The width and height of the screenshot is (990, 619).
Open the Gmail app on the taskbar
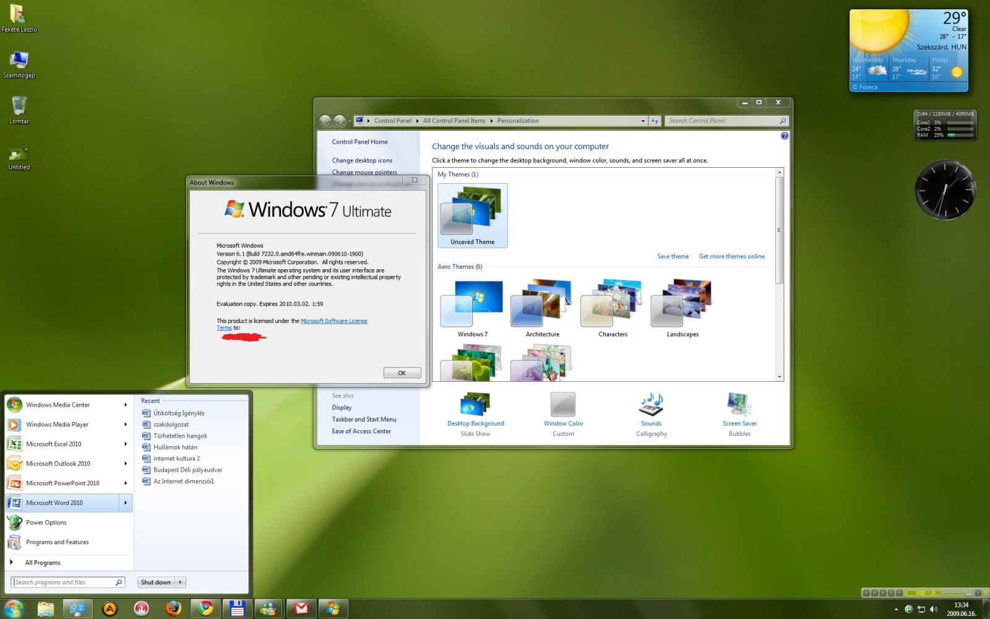301,609
